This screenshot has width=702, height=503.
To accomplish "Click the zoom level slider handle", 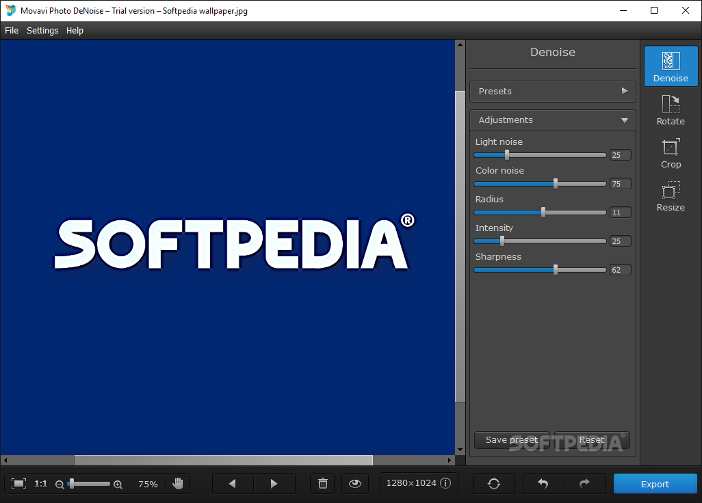I will 72,484.
